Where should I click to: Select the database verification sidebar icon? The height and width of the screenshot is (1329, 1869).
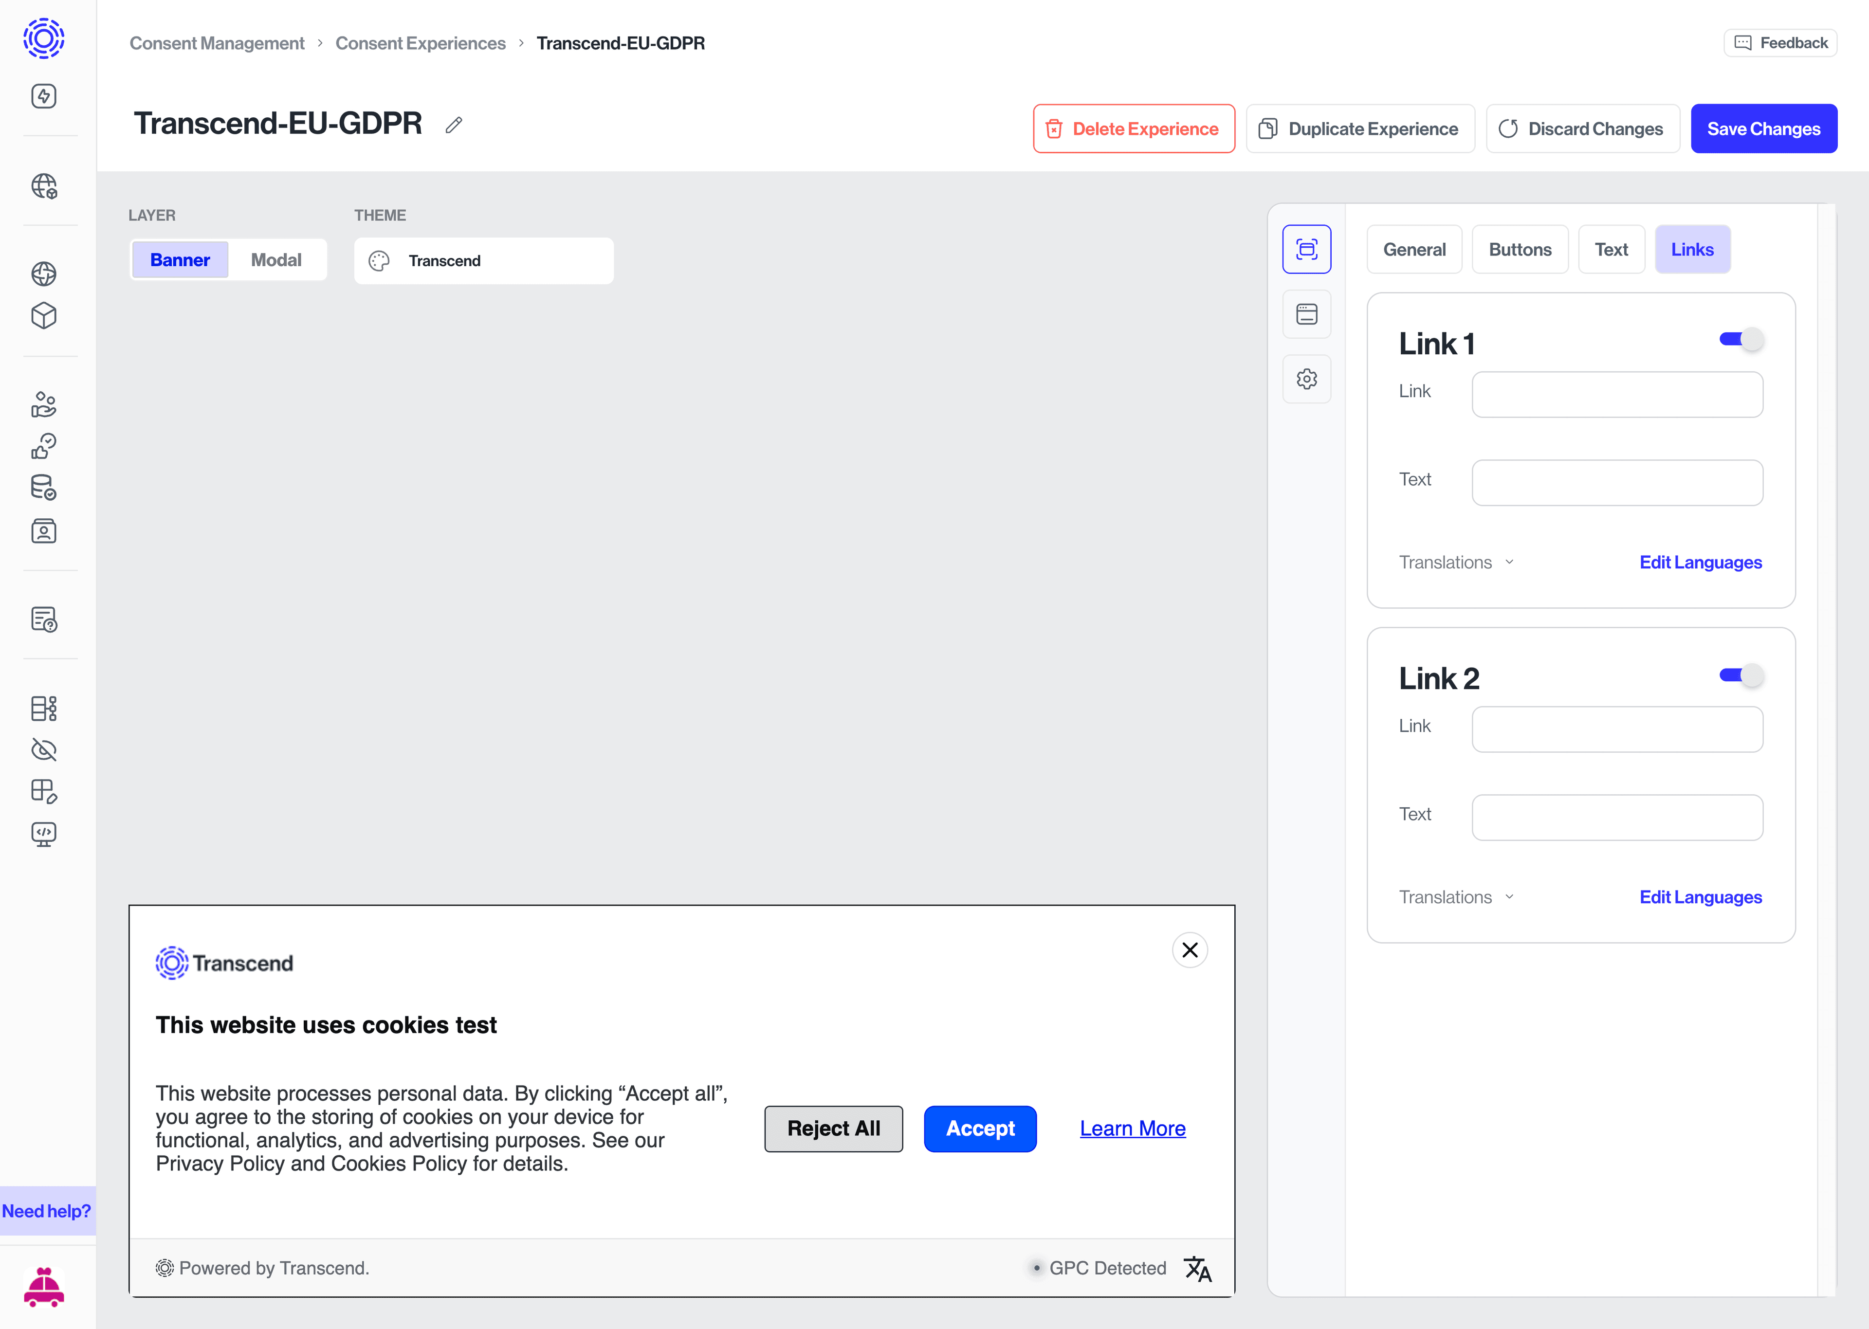[x=43, y=488]
